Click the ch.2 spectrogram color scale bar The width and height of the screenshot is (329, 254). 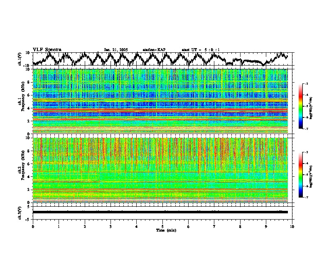(300, 175)
